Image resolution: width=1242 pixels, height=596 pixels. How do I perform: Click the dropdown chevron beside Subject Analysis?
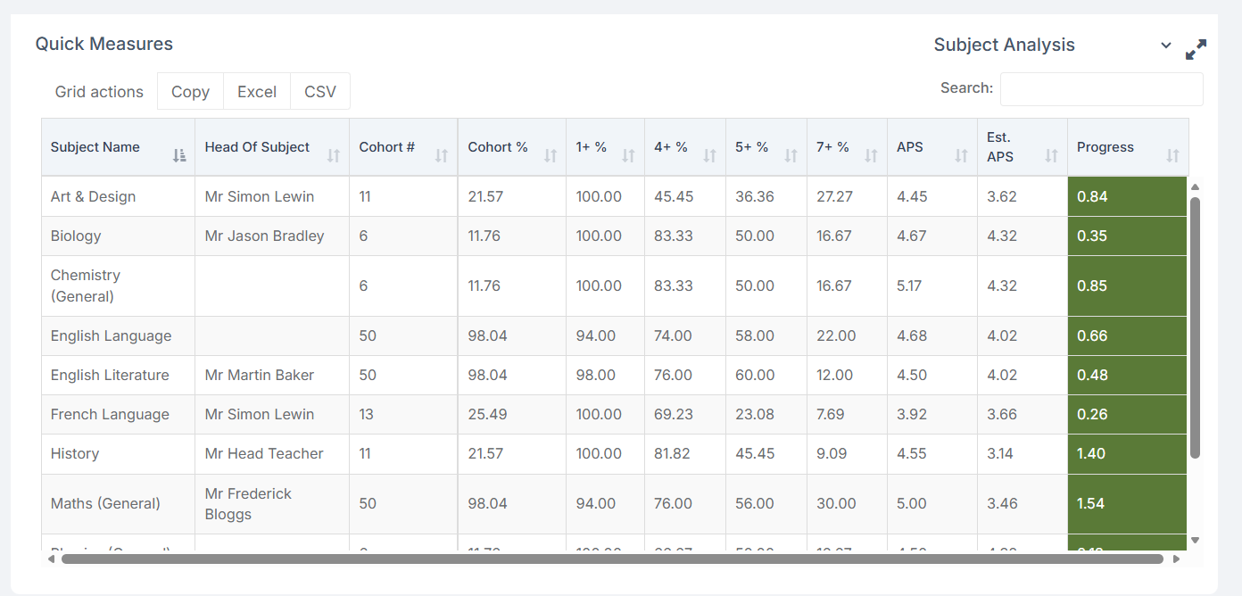[x=1166, y=46]
